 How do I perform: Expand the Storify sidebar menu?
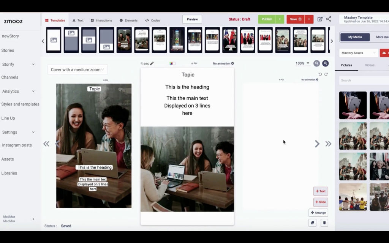pos(33,64)
